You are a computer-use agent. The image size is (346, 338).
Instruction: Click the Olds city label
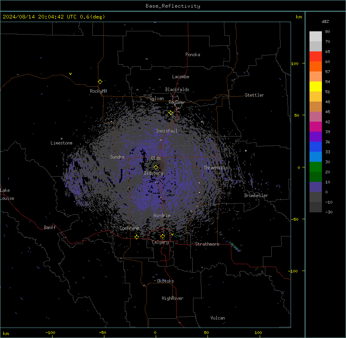(x=156, y=158)
